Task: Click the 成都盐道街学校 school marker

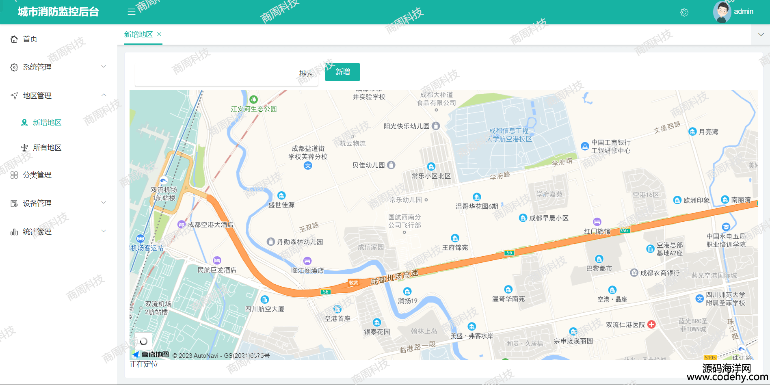Action: pos(308,165)
